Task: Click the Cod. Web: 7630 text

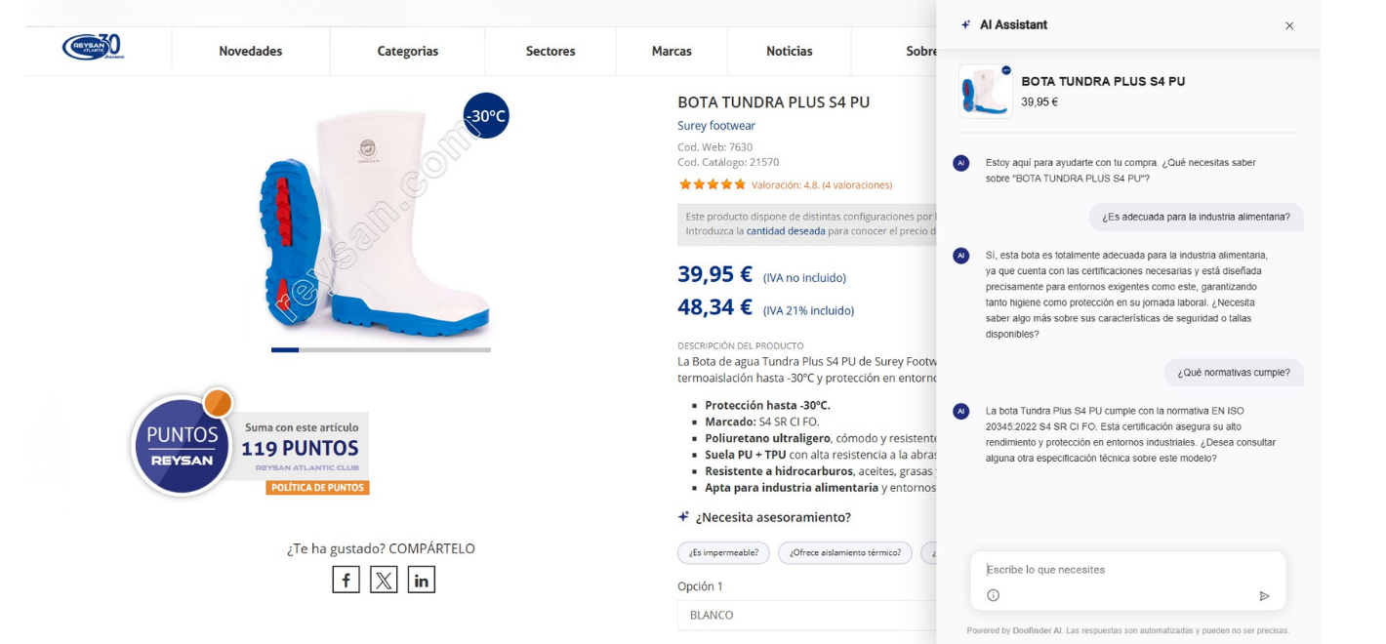Action: [714, 147]
